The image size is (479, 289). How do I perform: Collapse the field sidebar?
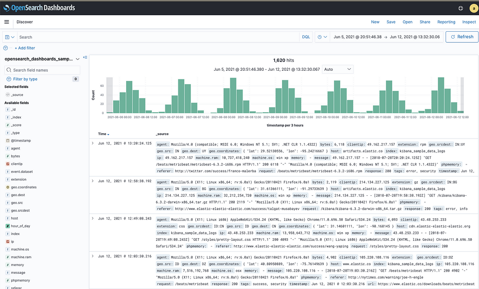pyautogui.click(x=85, y=57)
